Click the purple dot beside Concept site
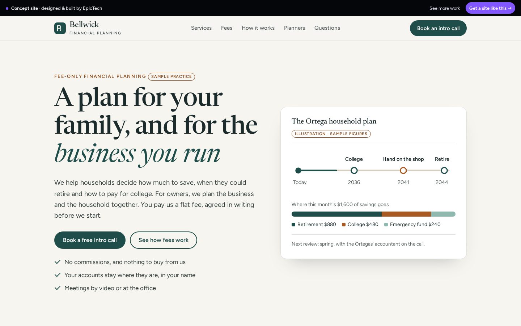The height and width of the screenshot is (326, 521). 7,8
